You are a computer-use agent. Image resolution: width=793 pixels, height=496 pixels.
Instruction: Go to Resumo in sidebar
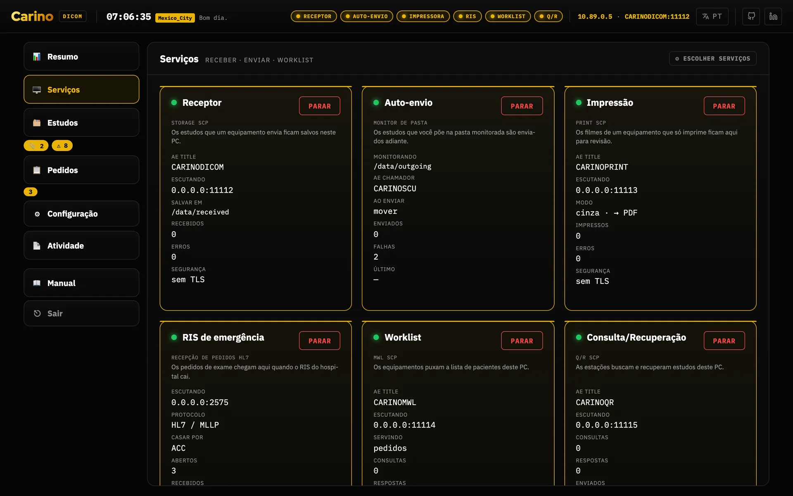click(81, 57)
